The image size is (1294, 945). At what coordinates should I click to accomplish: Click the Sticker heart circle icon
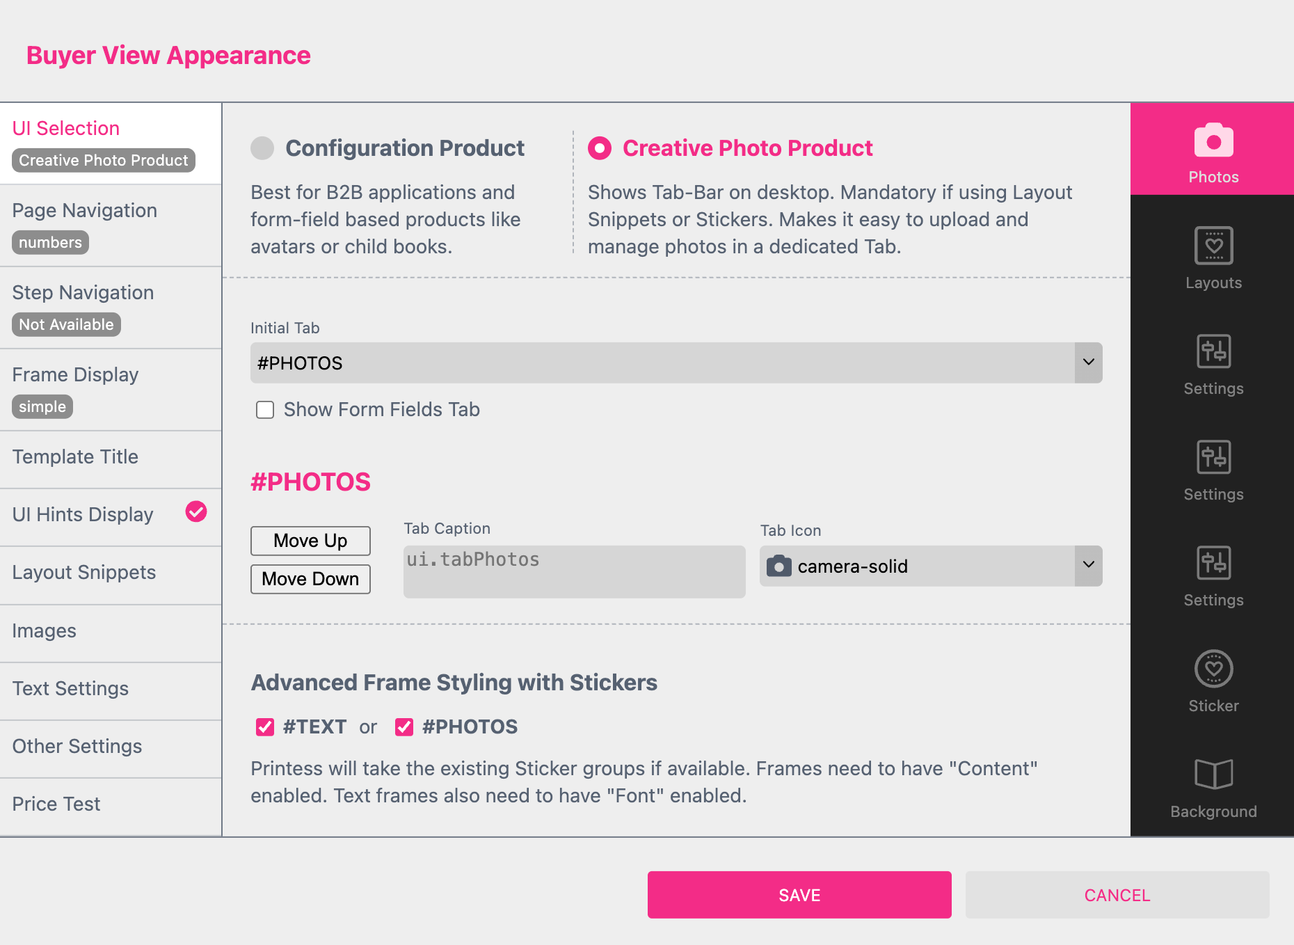(x=1213, y=669)
